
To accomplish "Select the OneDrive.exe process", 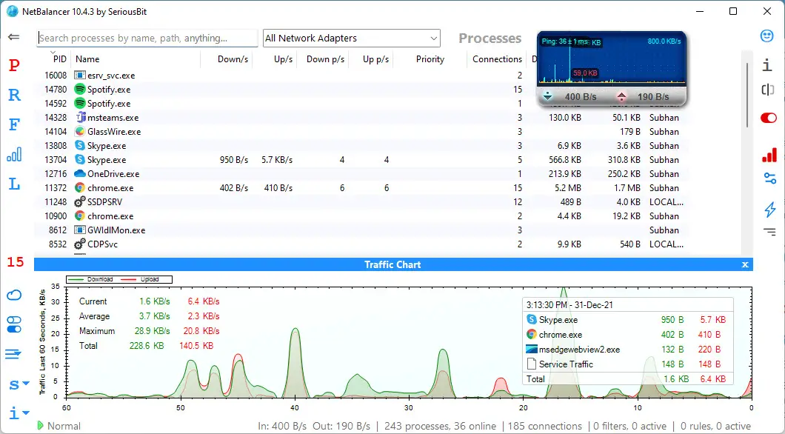I will click(x=363, y=174).
